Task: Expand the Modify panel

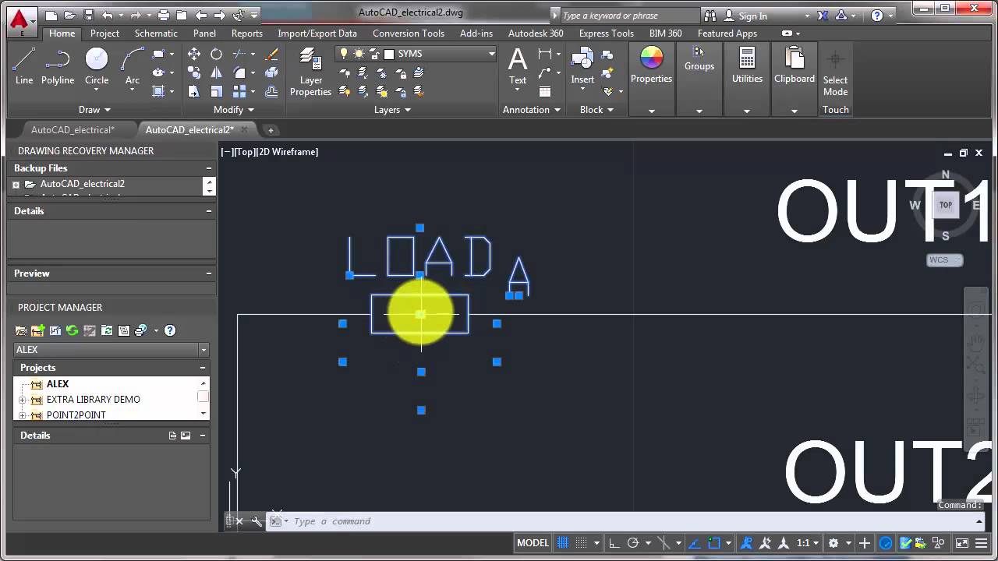Action: (233, 110)
